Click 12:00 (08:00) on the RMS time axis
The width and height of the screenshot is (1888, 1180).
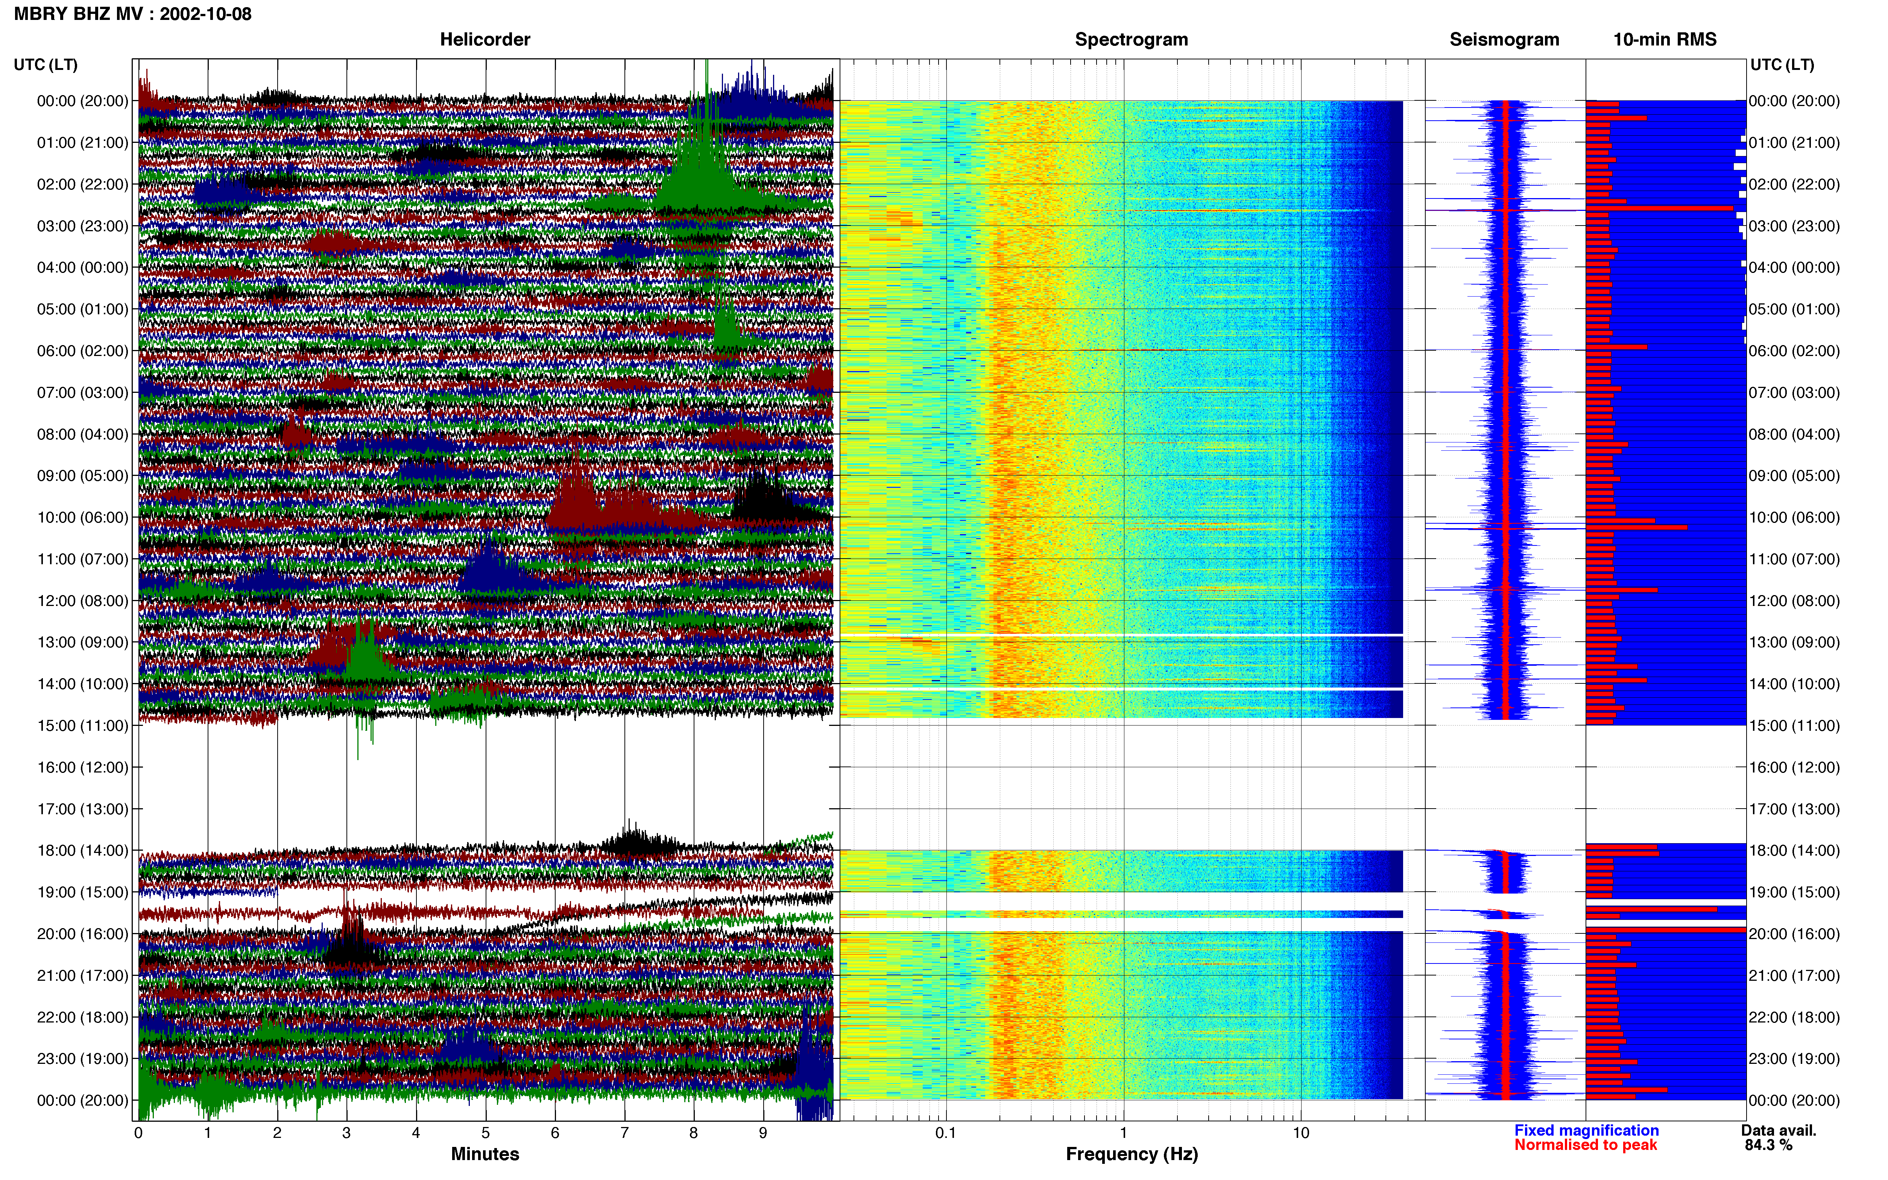[x=1794, y=601]
